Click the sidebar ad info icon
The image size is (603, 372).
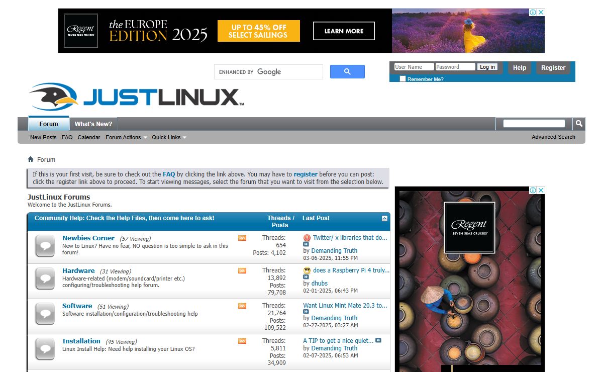pyautogui.click(x=533, y=190)
